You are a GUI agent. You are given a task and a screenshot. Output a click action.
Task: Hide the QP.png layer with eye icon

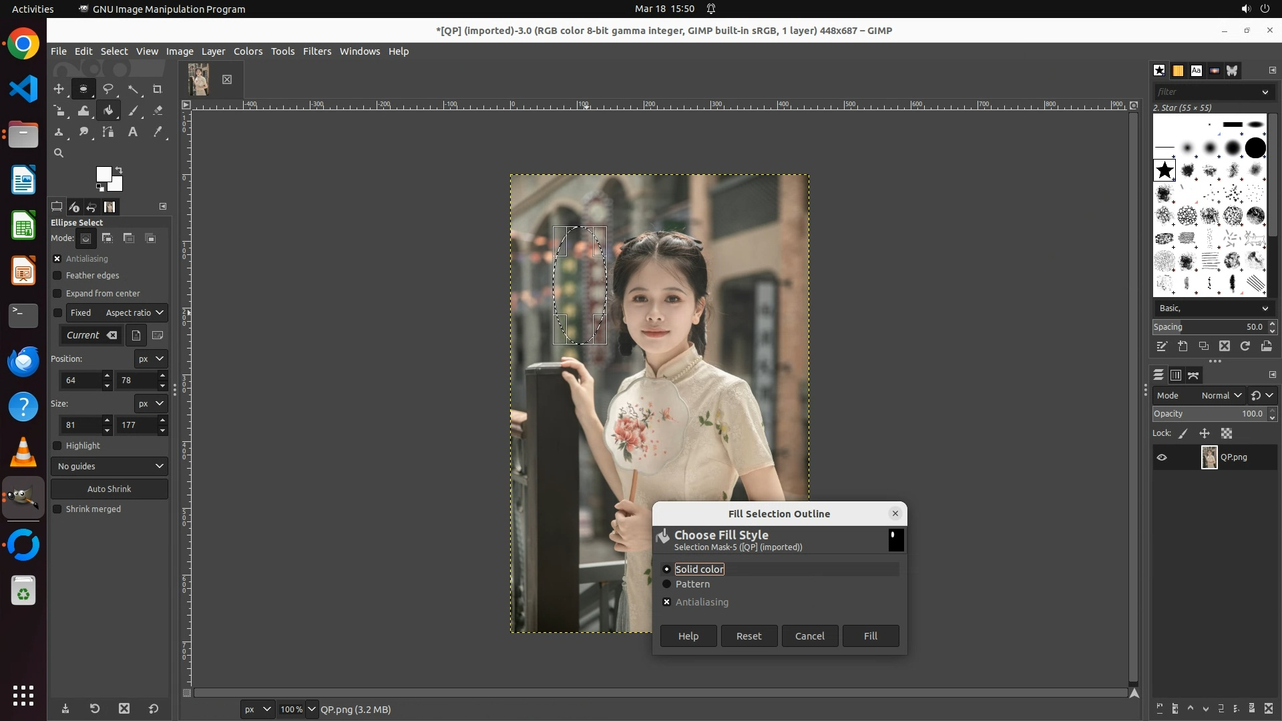tap(1162, 457)
